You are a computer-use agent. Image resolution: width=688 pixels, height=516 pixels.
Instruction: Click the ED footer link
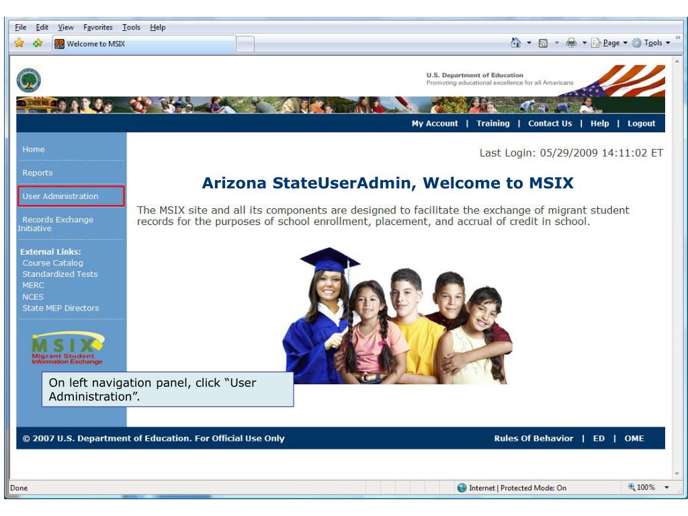599,438
